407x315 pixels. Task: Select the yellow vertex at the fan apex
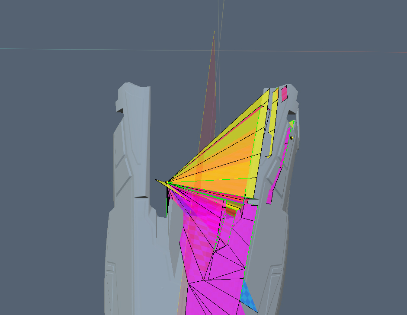point(167,183)
